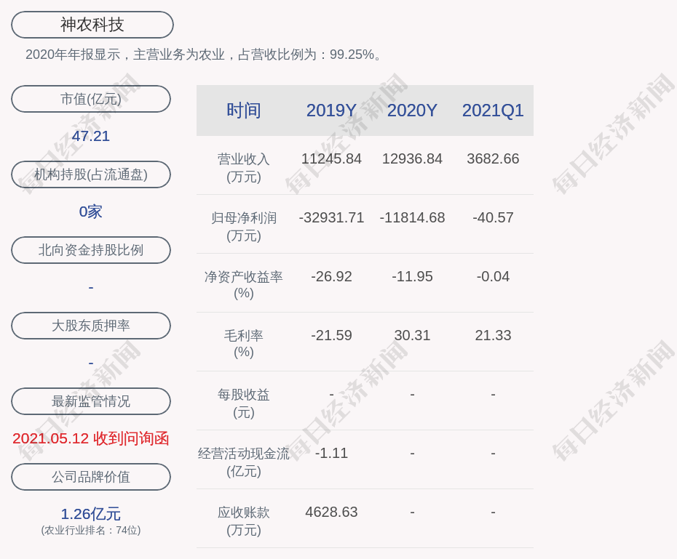677x559 pixels.
Task: Click the red 2021.05.12 收到问询函 text
Action: (91, 438)
